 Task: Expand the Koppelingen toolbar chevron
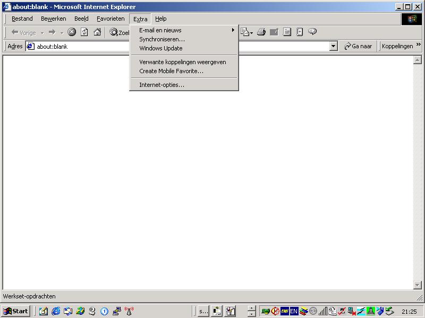point(418,46)
